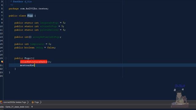Click the @author d_kin comment
This screenshot has width=196, height=110.
coord(22,2)
